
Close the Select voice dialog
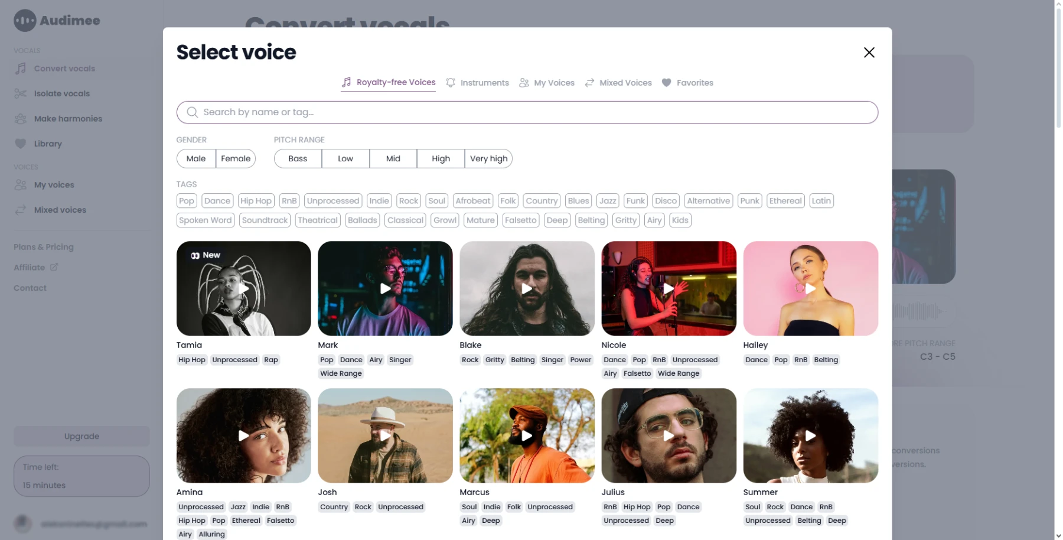[x=869, y=53]
